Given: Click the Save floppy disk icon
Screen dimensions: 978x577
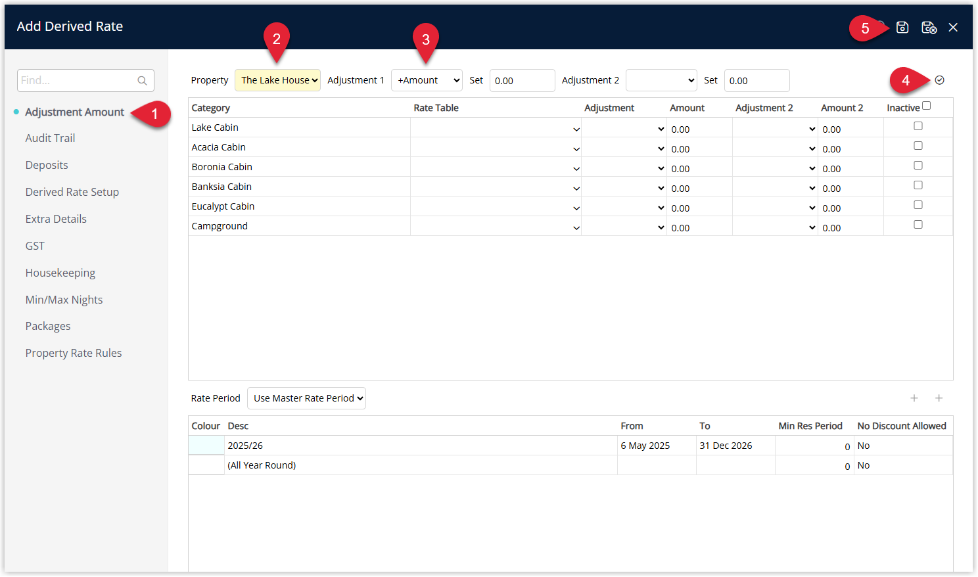Looking at the screenshot, I should [902, 27].
